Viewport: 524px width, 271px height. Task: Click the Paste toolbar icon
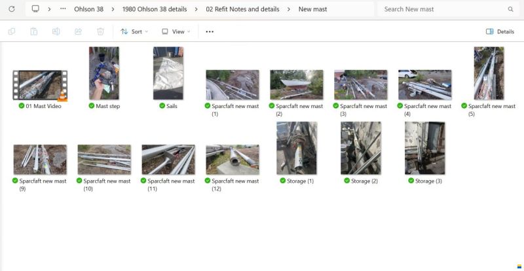34,31
